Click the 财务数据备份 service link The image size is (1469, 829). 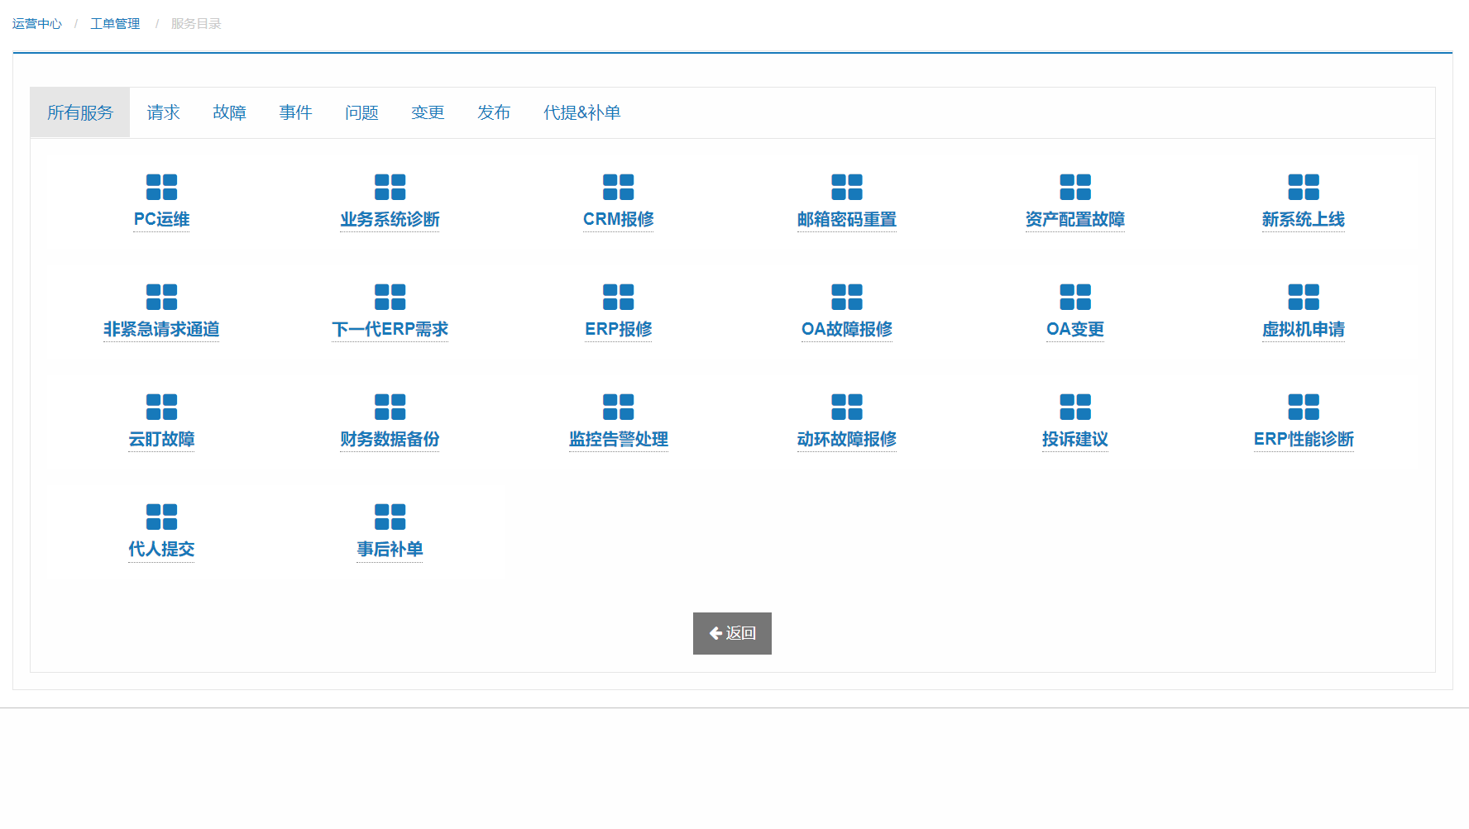390,440
